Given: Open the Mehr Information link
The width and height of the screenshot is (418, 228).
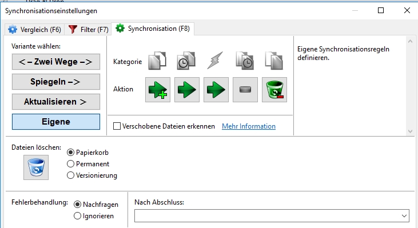Looking at the screenshot, I should 249,126.
